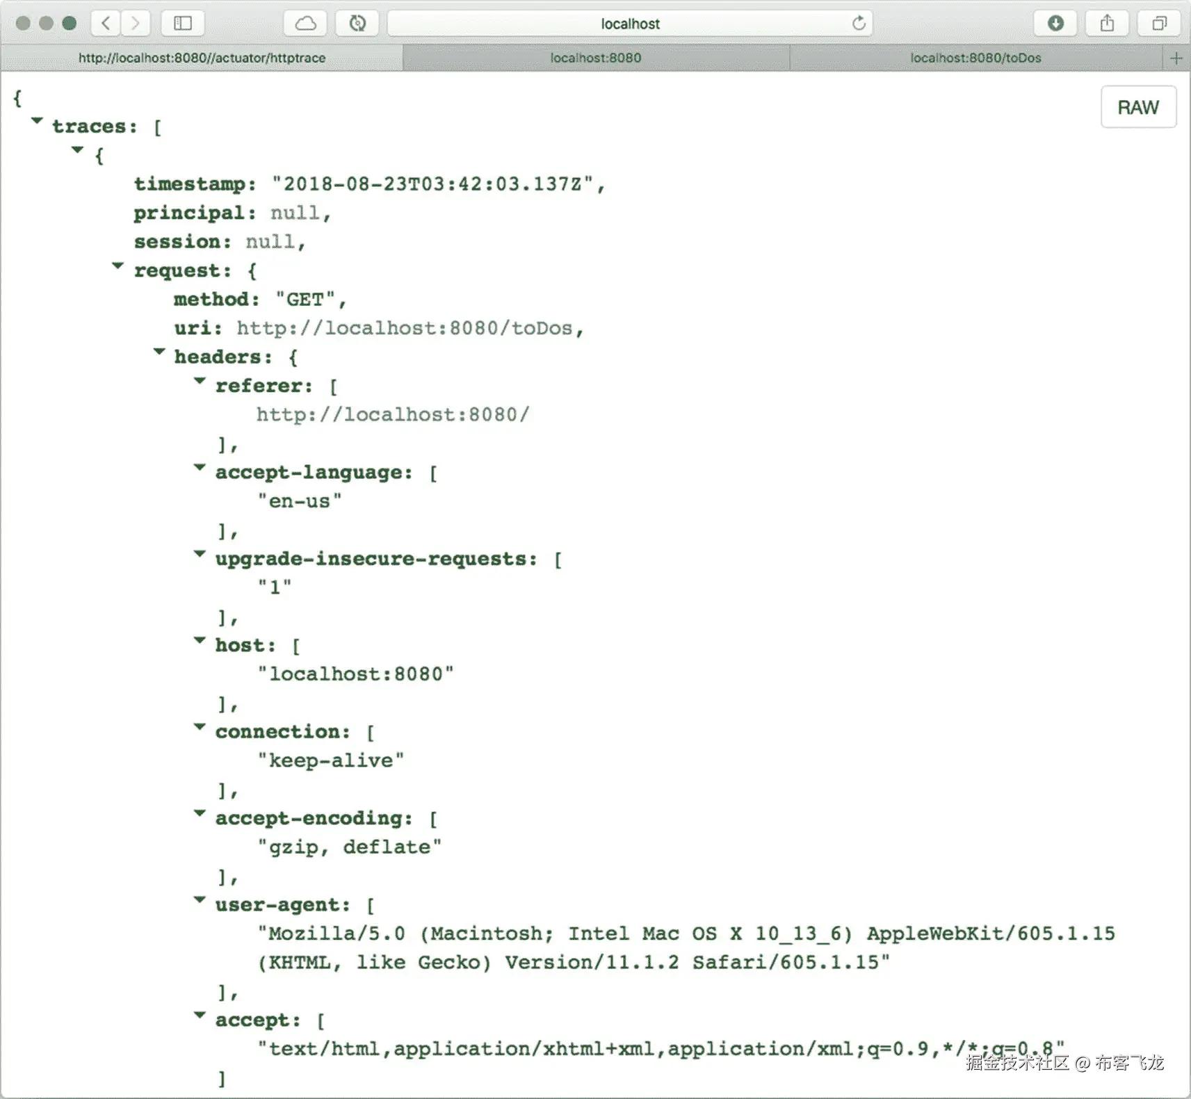Click the RAW view button

[x=1138, y=107]
